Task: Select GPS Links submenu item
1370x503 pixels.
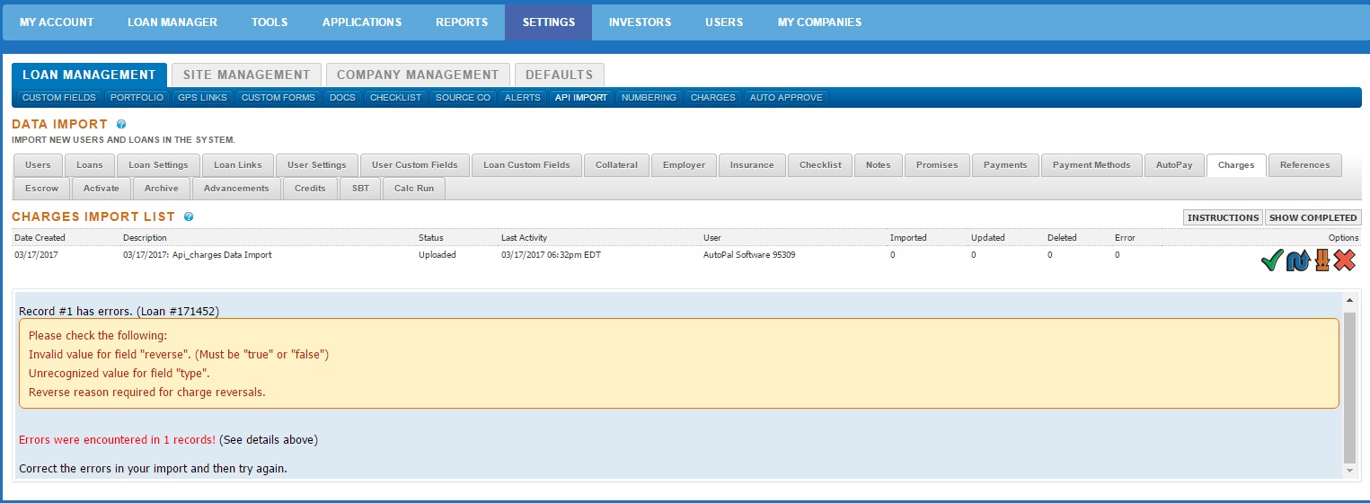Action: 203,97
